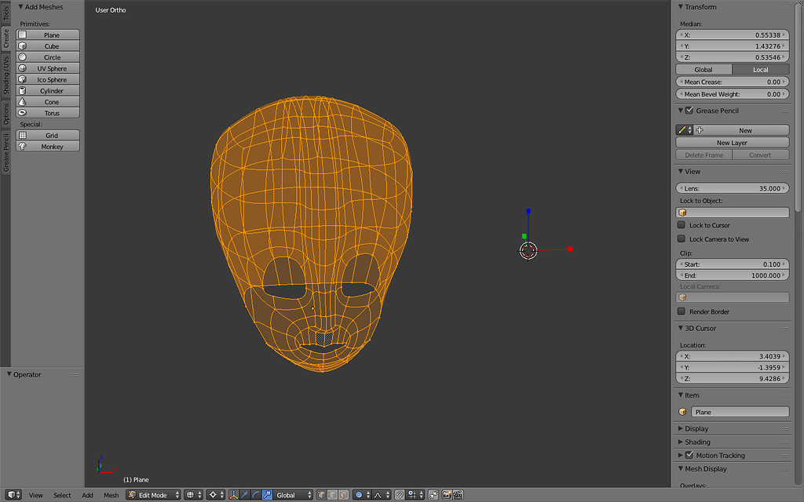This screenshot has width=804, height=502.
Task: Select the rotate manipulator arc icon
Action: pos(256,495)
